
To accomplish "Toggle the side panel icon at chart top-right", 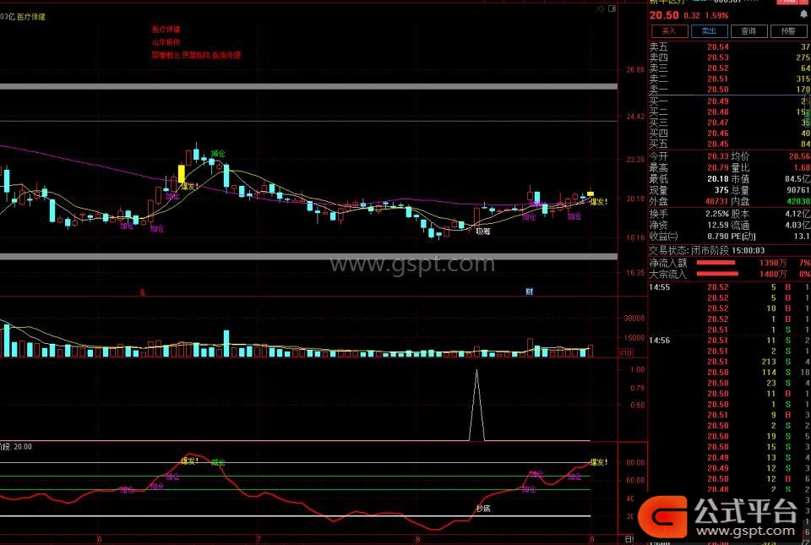I will pos(612,8).
